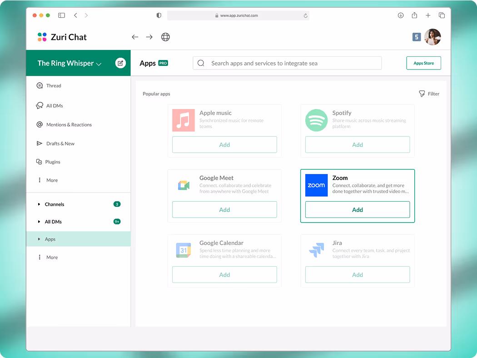The width and height of the screenshot is (477, 358).
Task: Click the privacy shield icon
Action: tap(159, 15)
